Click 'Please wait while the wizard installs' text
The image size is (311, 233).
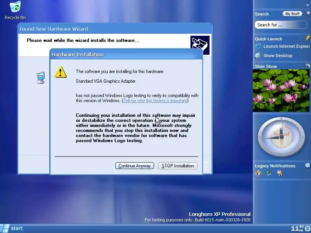83,40
